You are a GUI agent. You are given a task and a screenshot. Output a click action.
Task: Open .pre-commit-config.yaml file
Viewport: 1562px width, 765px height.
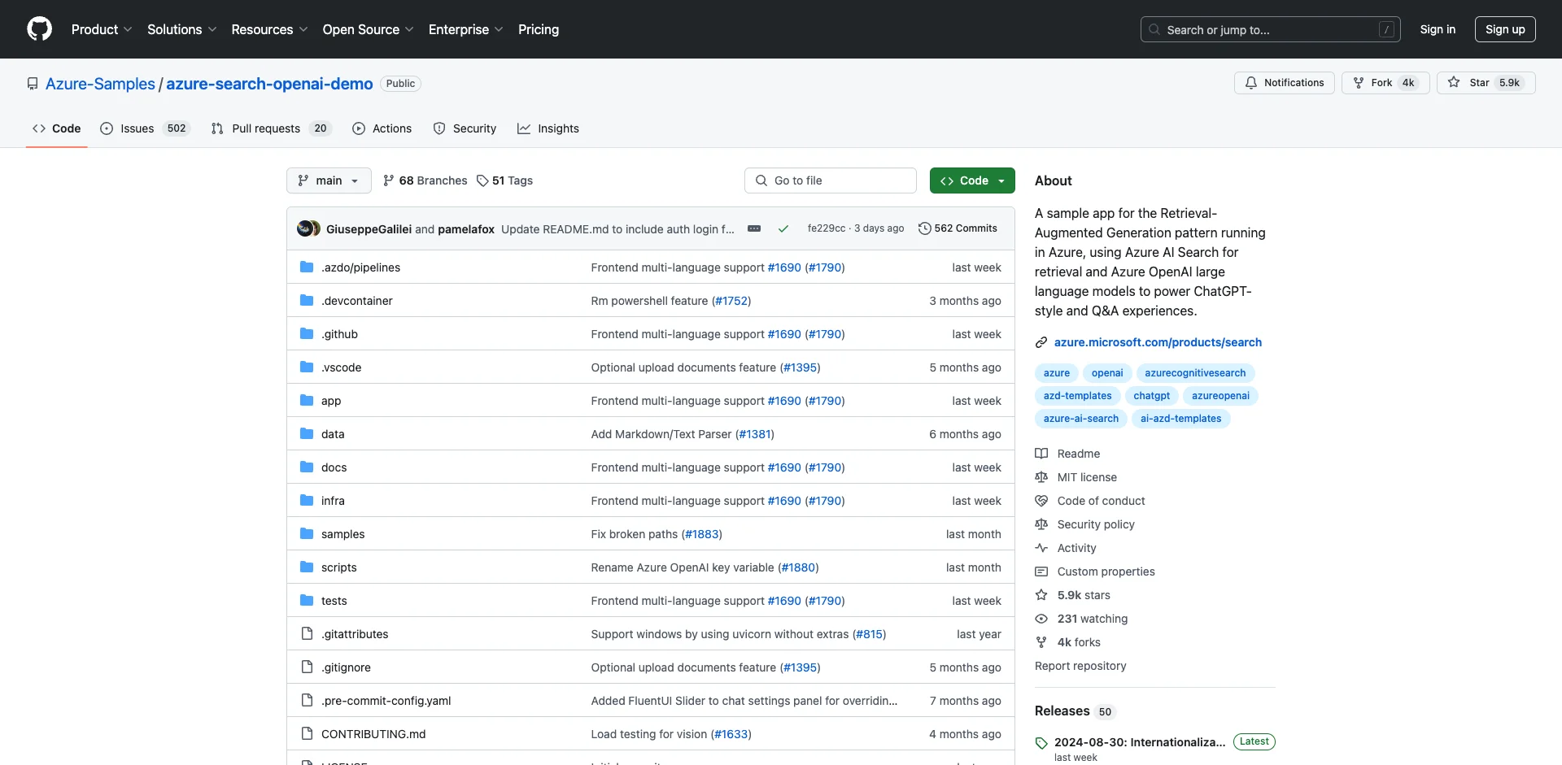pos(386,701)
